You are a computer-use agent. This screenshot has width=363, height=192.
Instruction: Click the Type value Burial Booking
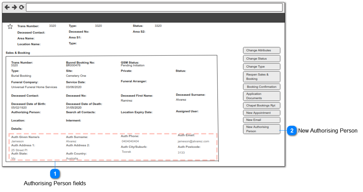pyautogui.click(x=21, y=76)
